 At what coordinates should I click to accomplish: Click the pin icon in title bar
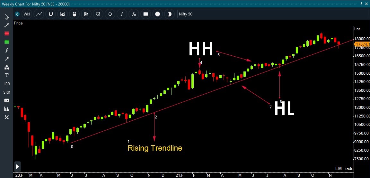361,4
